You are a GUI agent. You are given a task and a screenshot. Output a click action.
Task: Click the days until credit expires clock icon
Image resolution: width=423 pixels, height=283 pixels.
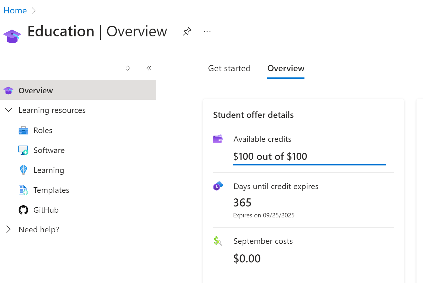point(218,186)
